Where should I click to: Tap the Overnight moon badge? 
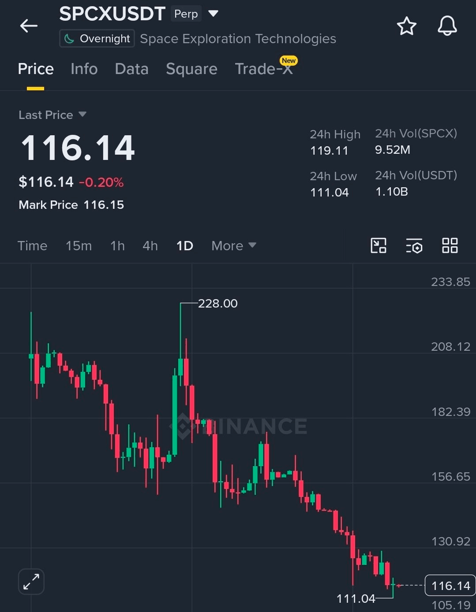point(97,39)
